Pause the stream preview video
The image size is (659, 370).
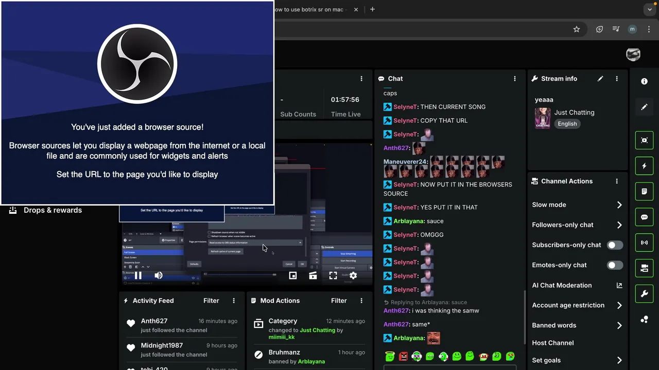(x=138, y=275)
